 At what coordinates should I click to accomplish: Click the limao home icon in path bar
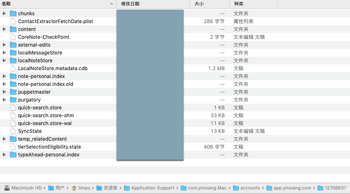pos(74,188)
